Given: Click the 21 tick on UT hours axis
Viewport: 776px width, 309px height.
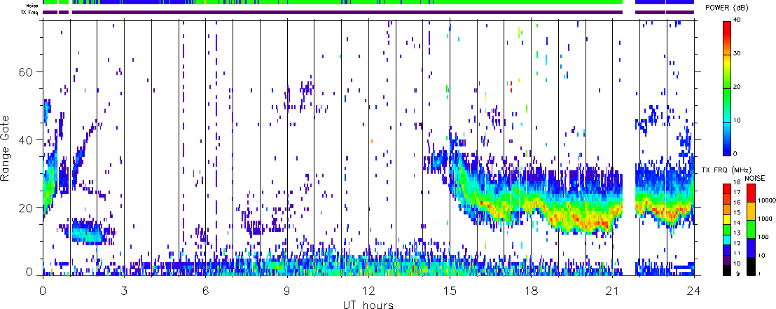Looking at the screenshot, I should (612, 290).
